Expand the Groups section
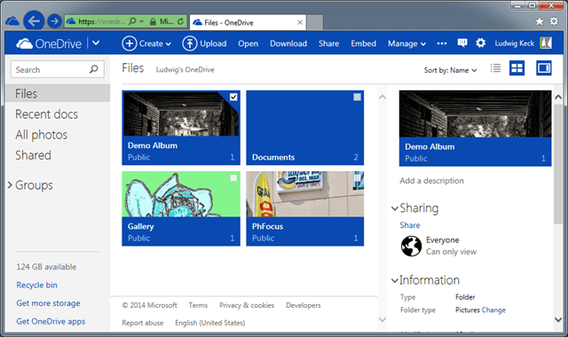 point(10,185)
